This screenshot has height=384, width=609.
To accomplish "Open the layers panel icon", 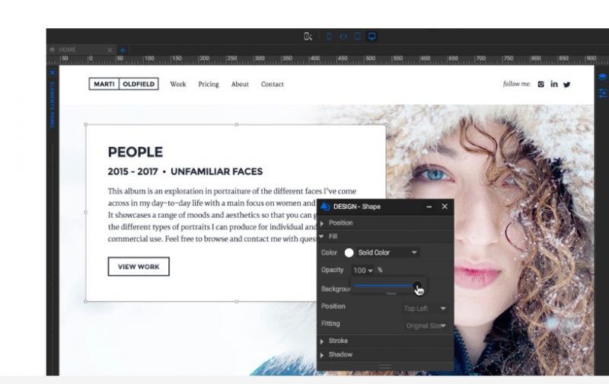I will (602, 77).
